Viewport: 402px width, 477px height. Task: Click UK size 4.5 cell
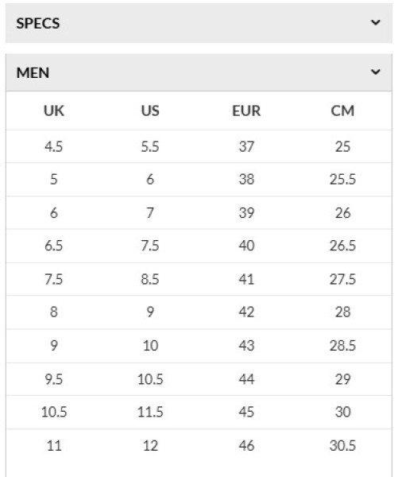pyautogui.click(x=54, y=146)
